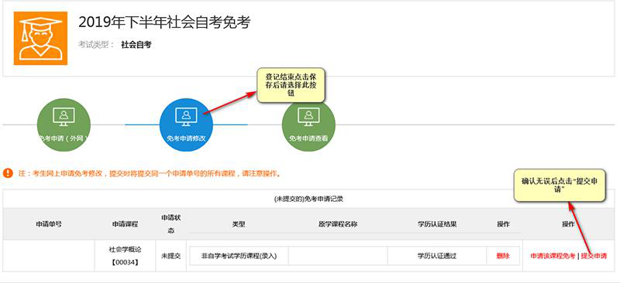620x283 pixels.
Task: Click the page title 2019年下半年社会自考免考
Action: click(164, 22)
